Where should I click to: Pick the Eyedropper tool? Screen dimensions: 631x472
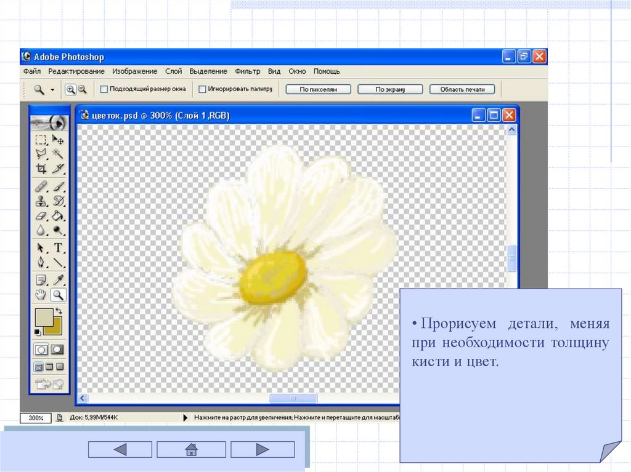point(58,280)
